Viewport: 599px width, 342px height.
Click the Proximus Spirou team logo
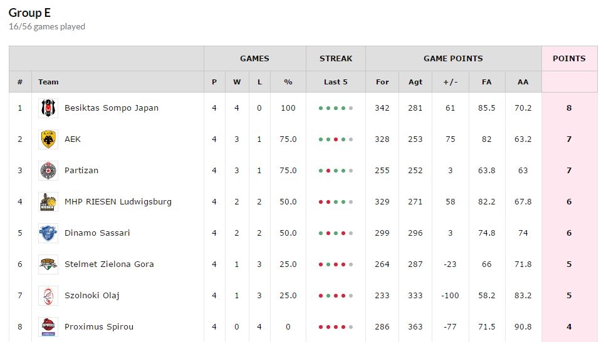coord(48,327)
